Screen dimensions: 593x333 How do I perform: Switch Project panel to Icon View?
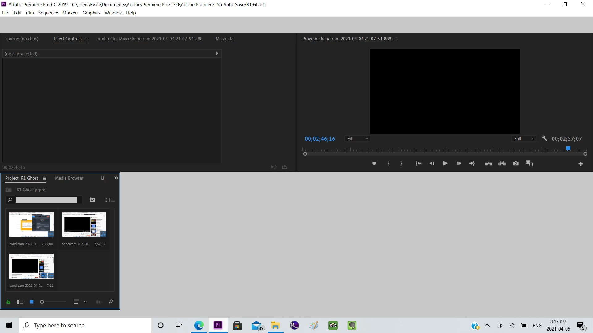(31, 302)
